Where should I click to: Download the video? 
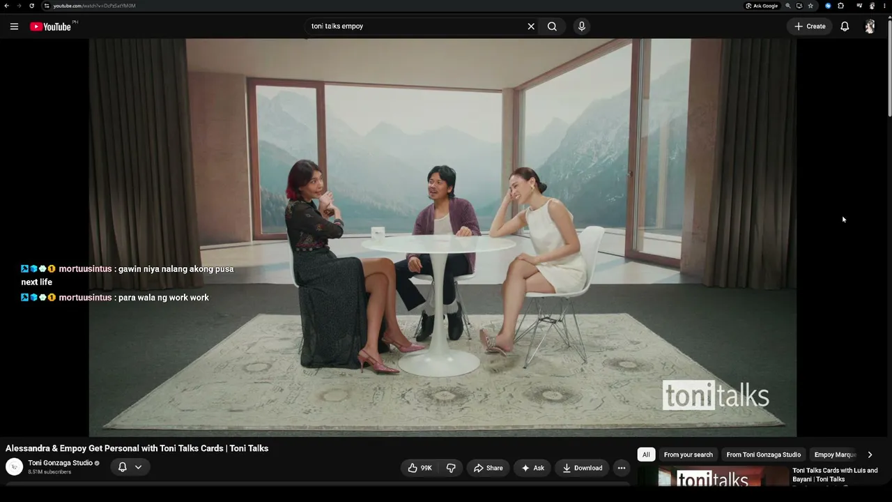point(583,468)
